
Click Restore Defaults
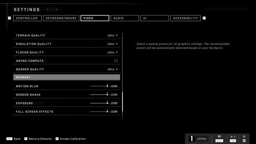click(x=40, y=139)
